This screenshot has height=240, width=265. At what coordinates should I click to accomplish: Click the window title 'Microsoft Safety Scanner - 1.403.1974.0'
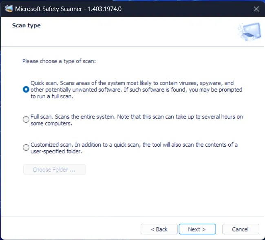pos(68,9)
